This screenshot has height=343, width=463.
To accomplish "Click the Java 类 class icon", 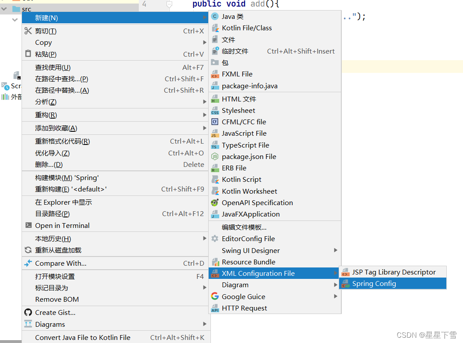I will (215, 17).
